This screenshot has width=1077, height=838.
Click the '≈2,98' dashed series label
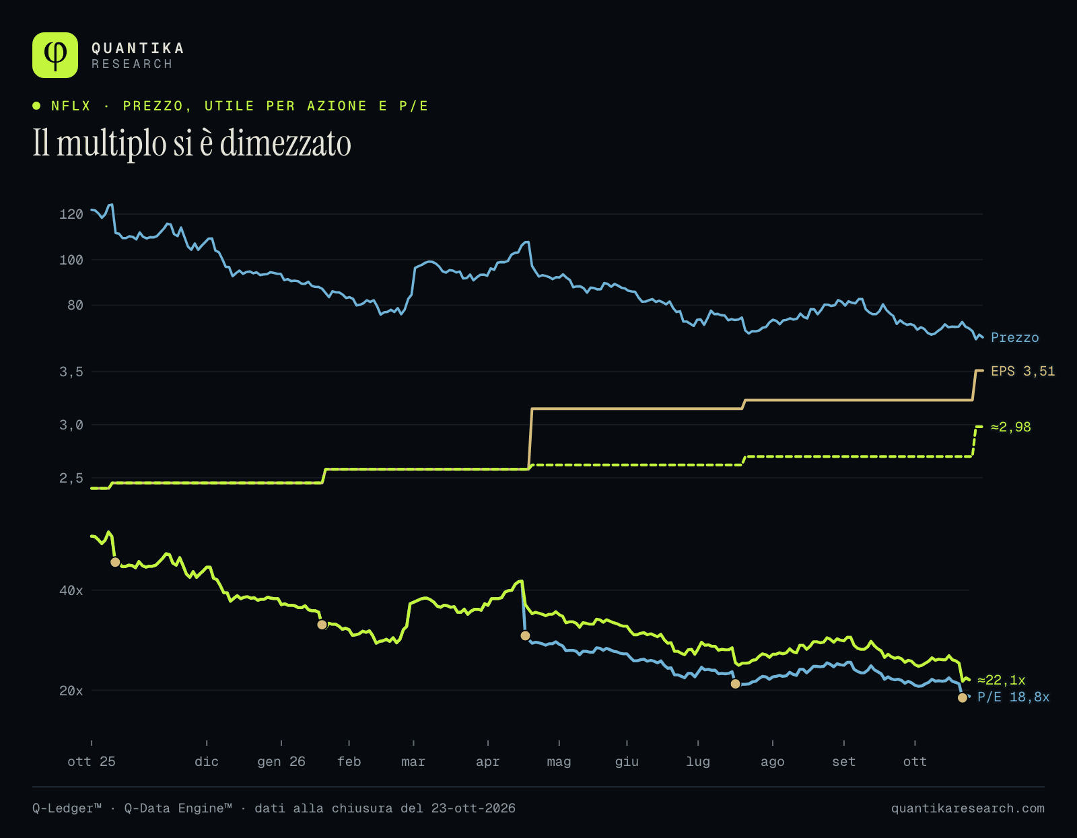(x=1010, y=427)
